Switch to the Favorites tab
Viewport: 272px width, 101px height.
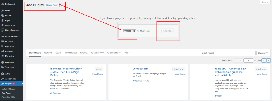point(84,53)
